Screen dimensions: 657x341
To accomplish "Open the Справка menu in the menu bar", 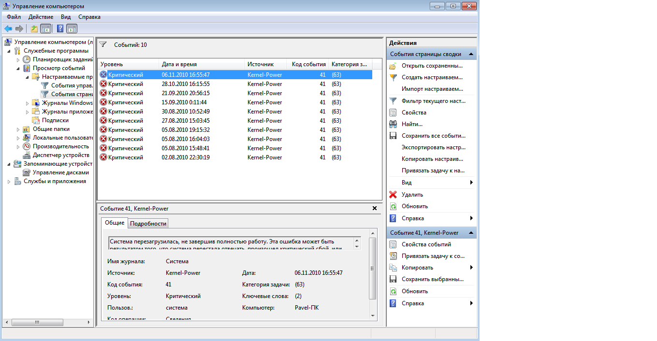I will click(89, 17).
